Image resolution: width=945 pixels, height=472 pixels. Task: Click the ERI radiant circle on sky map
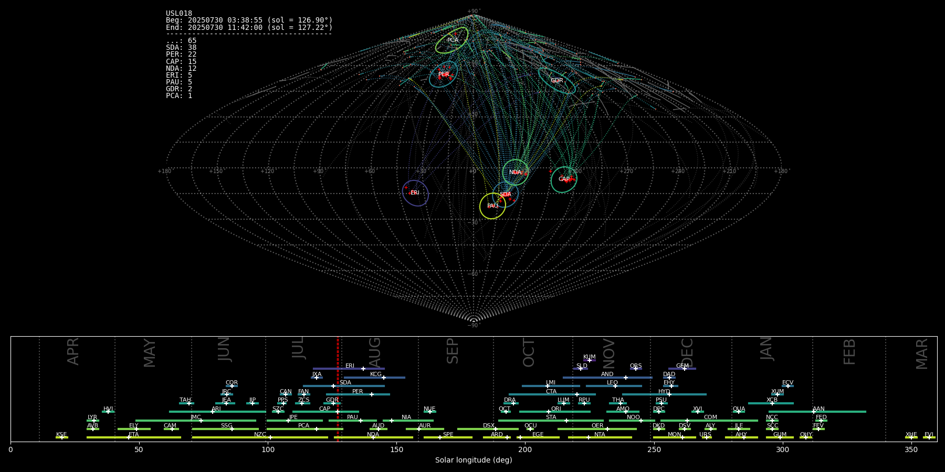[x=415, y=193]
